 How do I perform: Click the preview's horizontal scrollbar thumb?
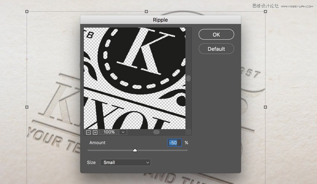tap(156, 132)
